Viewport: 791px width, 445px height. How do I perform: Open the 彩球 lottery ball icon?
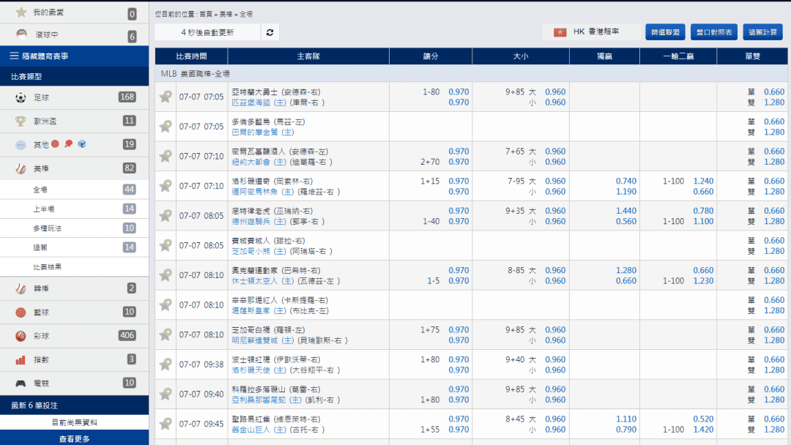point(21,336)
